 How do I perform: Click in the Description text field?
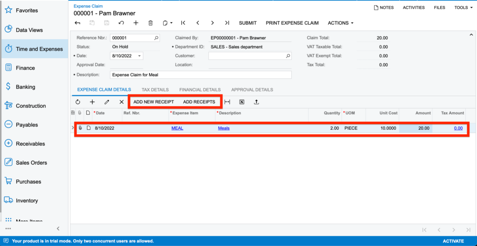tap(200, 75)
